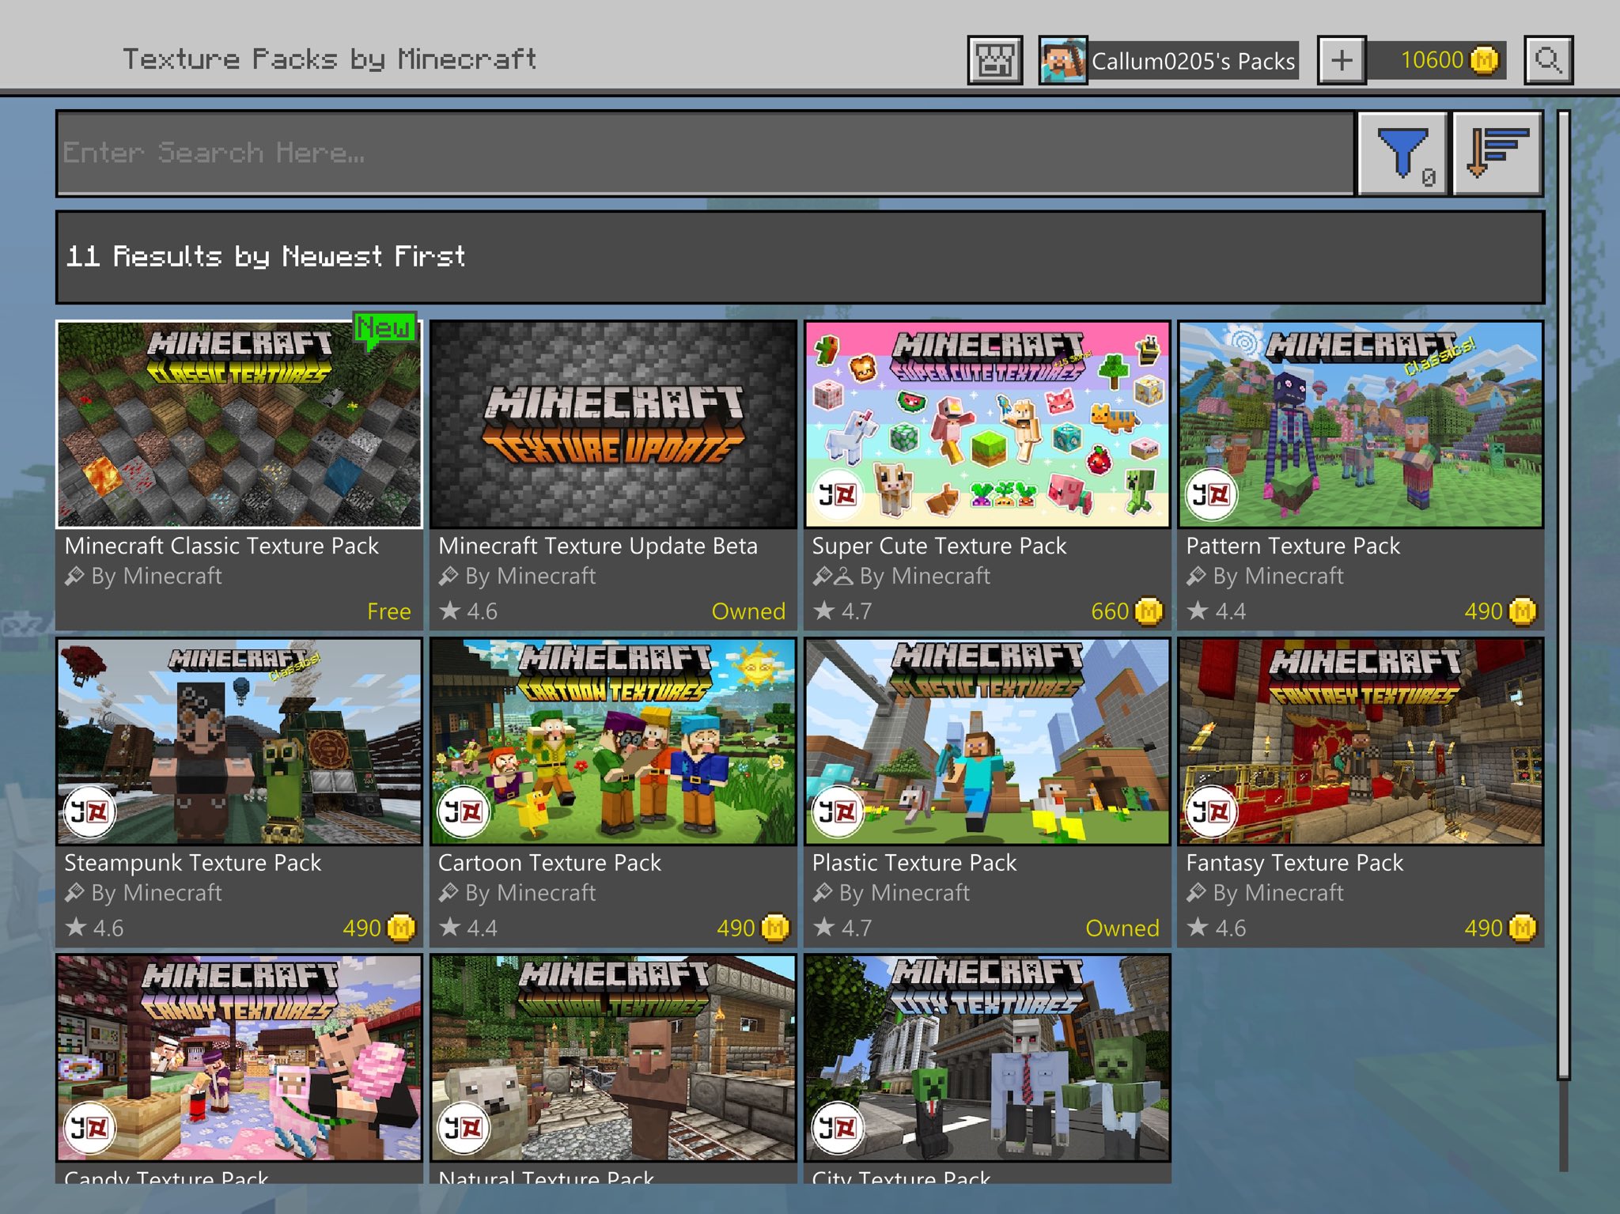Open the marketplace store icon
The height and width of the screenshot is (1214, 1620).
(994, 60)
